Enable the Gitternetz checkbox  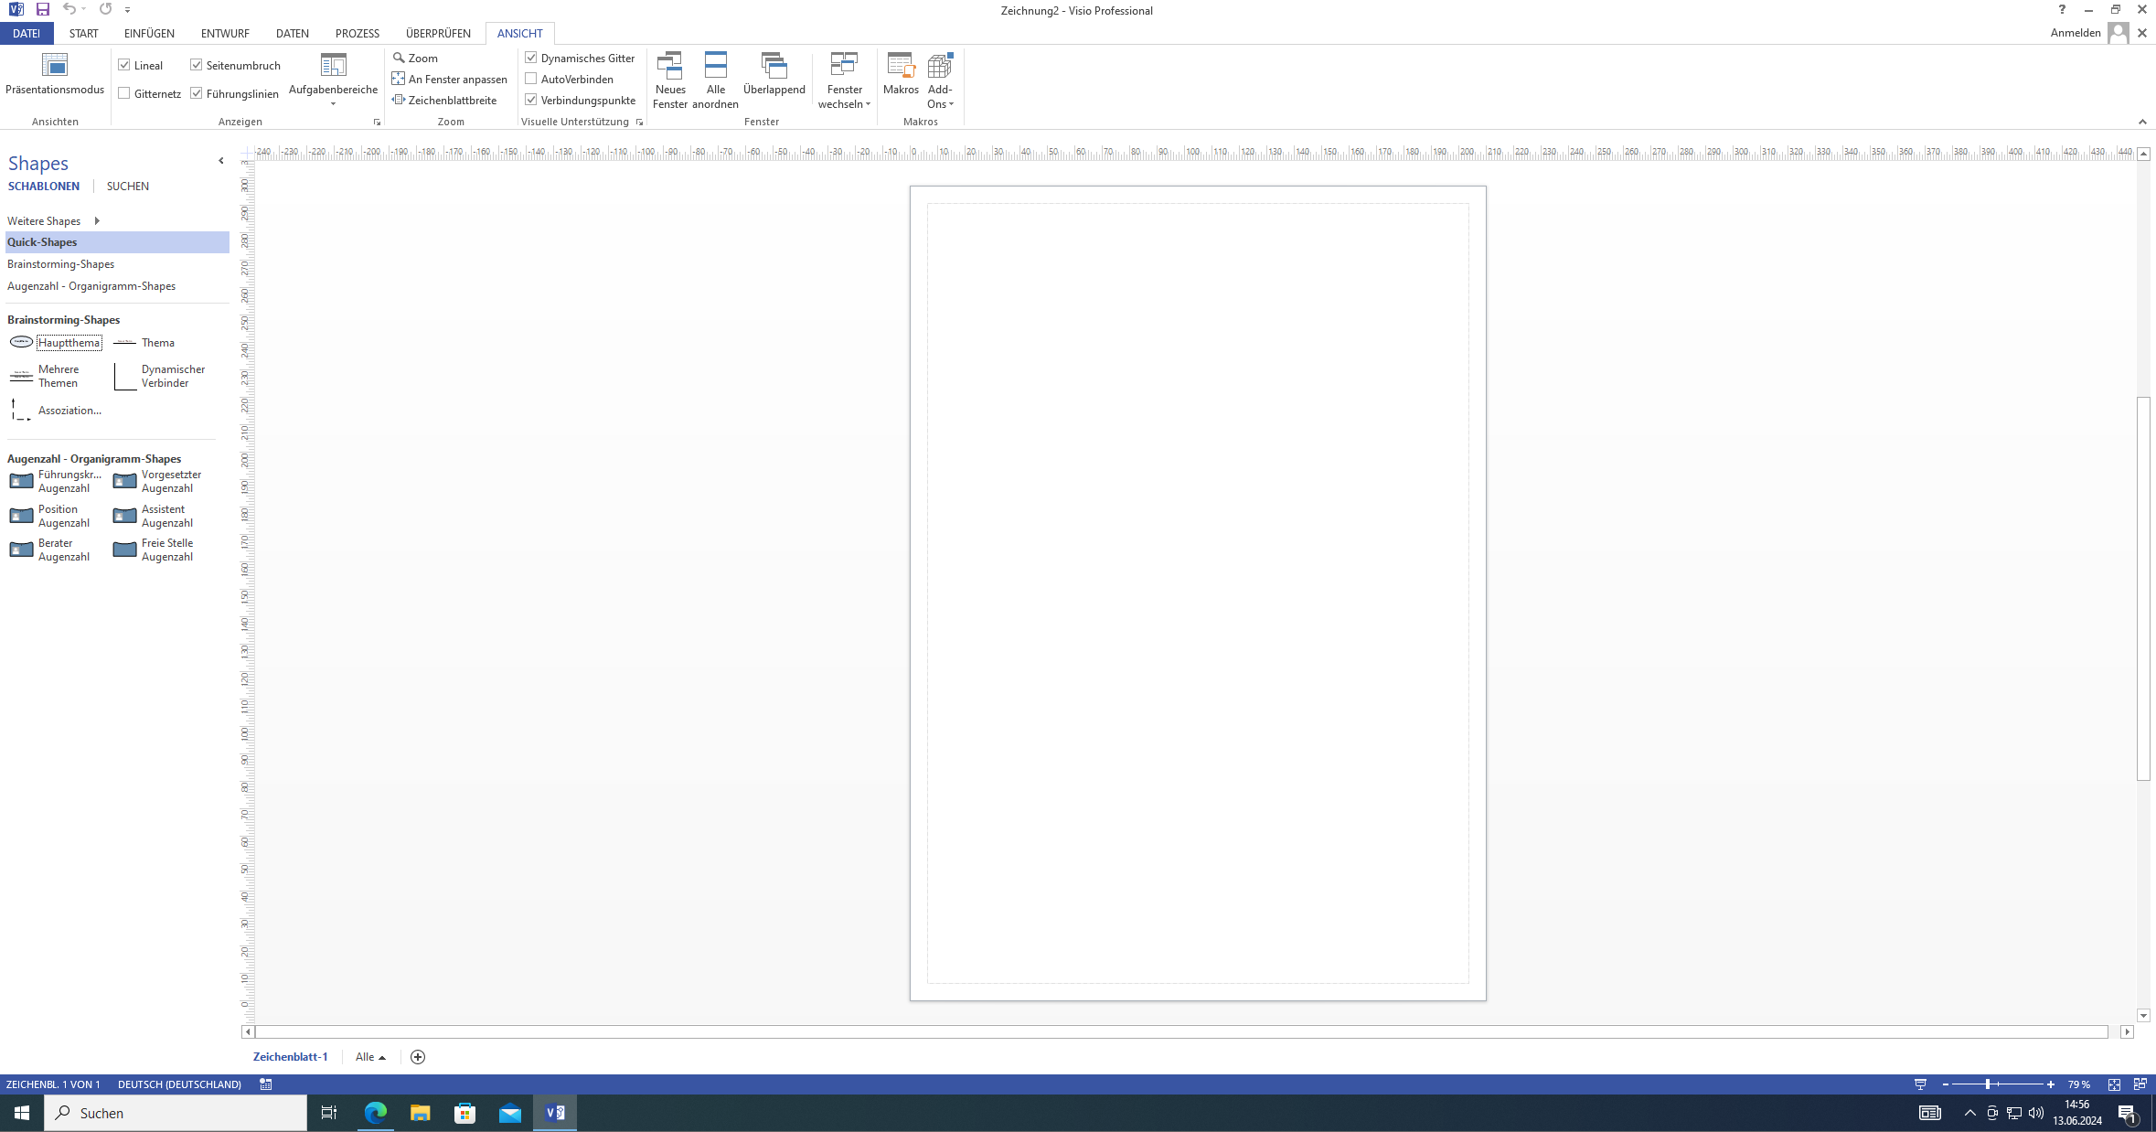click(x=124, y=93)
